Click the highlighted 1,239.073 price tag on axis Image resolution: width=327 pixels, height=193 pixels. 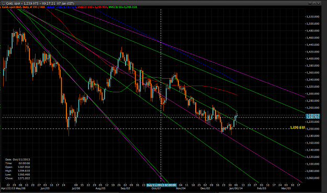click(312, 115)
